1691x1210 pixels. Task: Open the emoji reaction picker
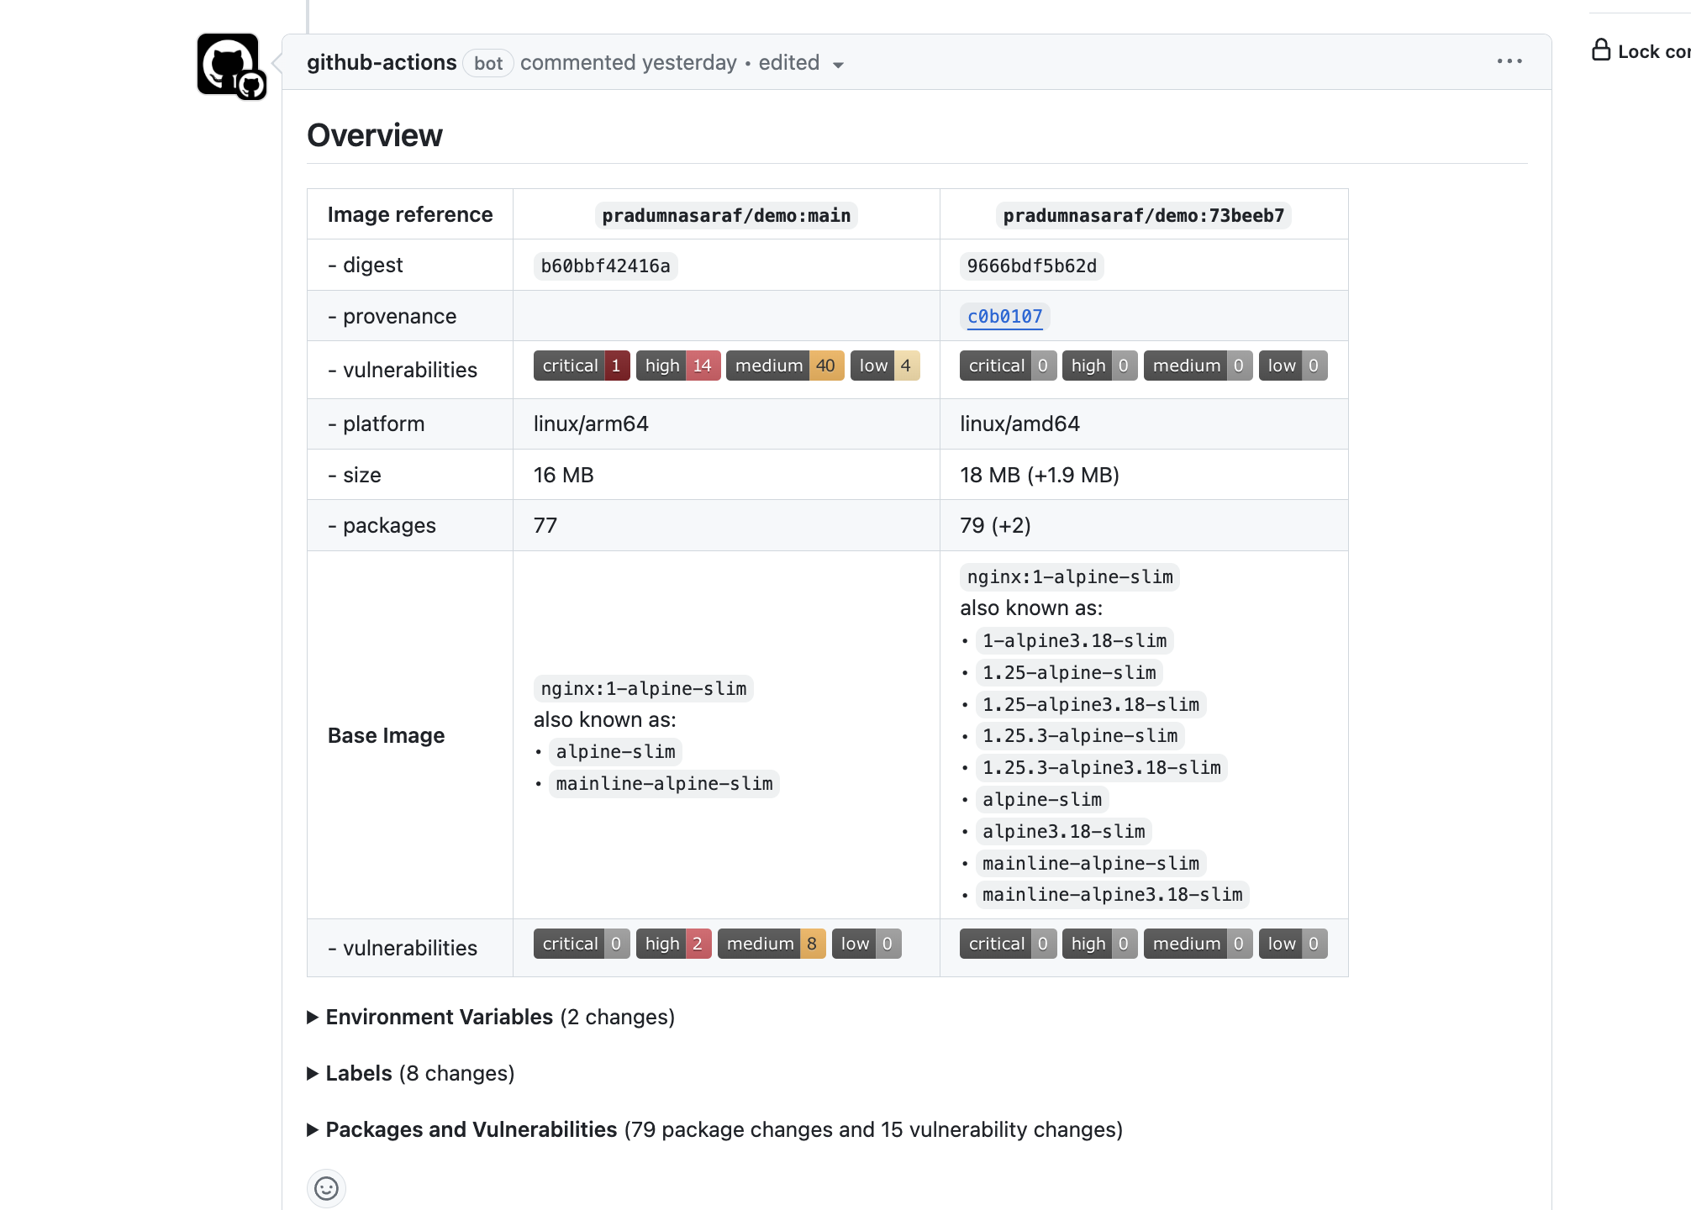coord(326,1189)
